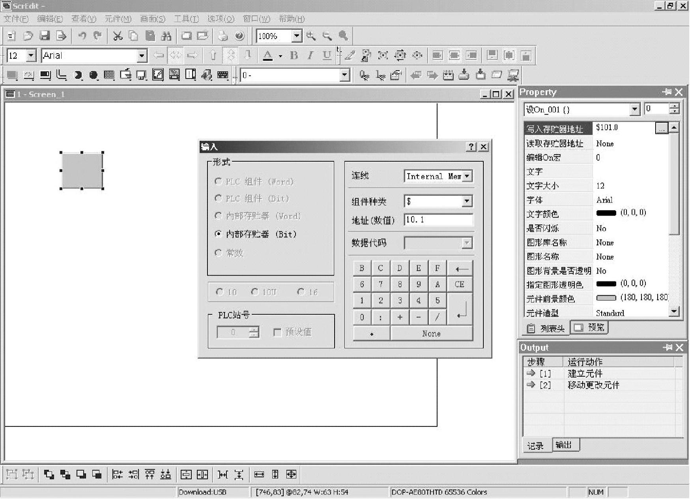Click the Cut scissors icon
The width and height of the screenshot is (690, 499).
tap(118, 36)
